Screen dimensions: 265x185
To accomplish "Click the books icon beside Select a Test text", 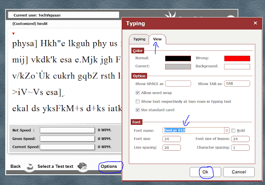I will pos(82,166).
